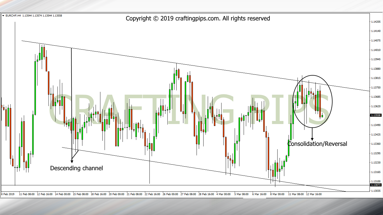383x215 pixels.
Task: Select the current price tag 1.13558
Action: 376,115
